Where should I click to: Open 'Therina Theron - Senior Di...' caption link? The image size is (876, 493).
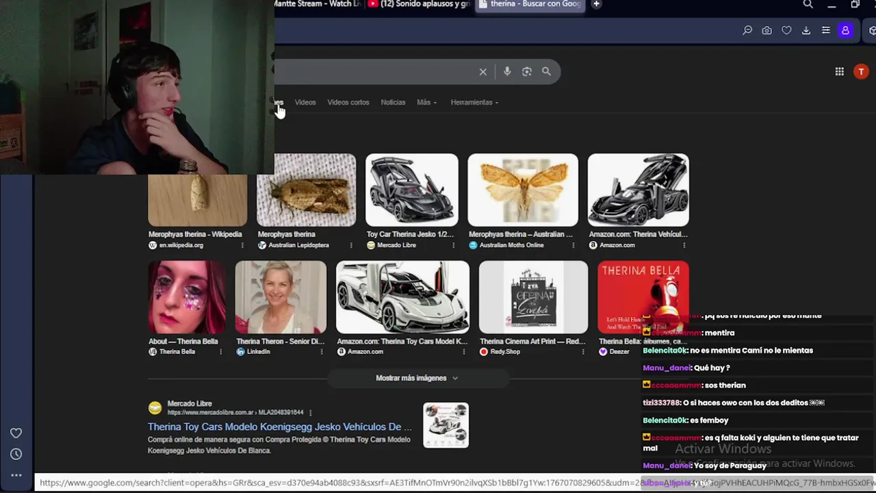(x=280, y=341)
